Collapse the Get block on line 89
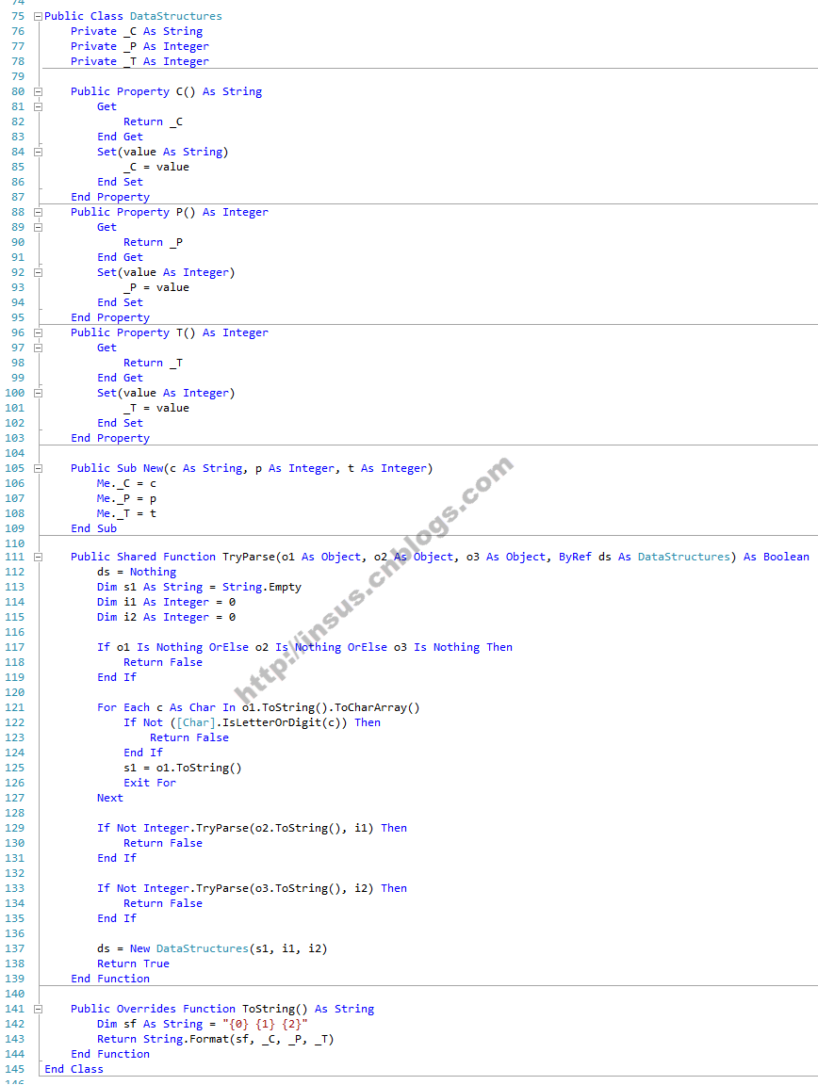This screenshot has height=1085, width=818. point(38,227)
